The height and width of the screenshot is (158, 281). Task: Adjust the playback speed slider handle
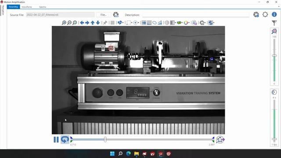[x=274, y=139]
